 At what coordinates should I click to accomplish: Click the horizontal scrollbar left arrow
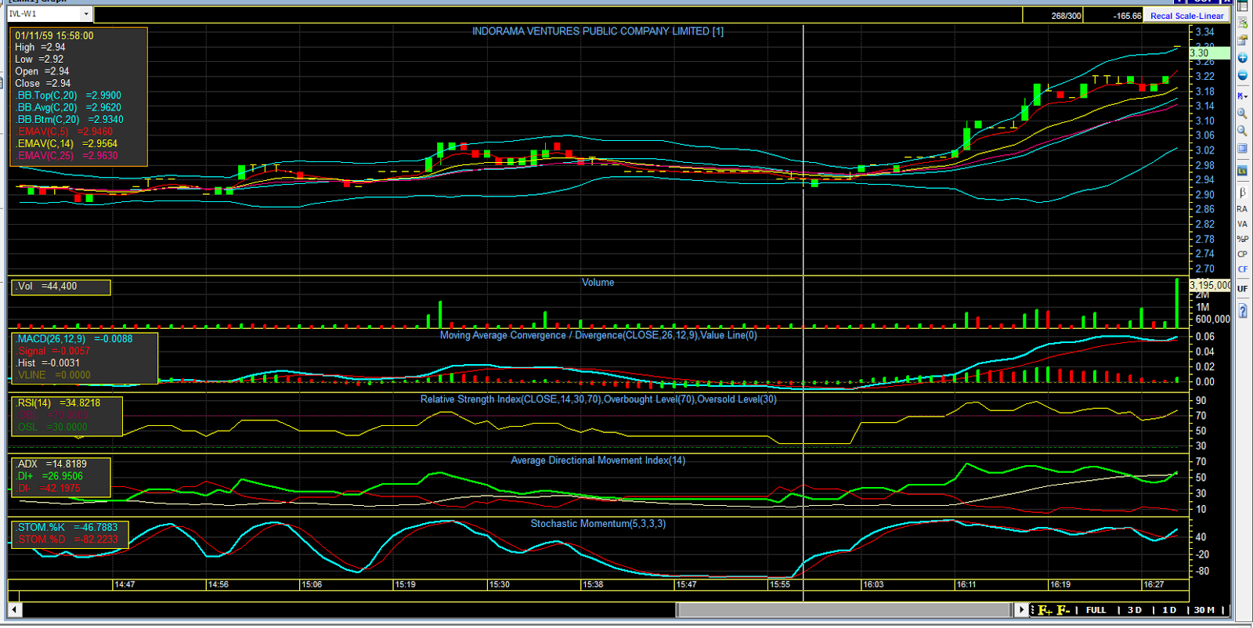[x=14, y=609]
